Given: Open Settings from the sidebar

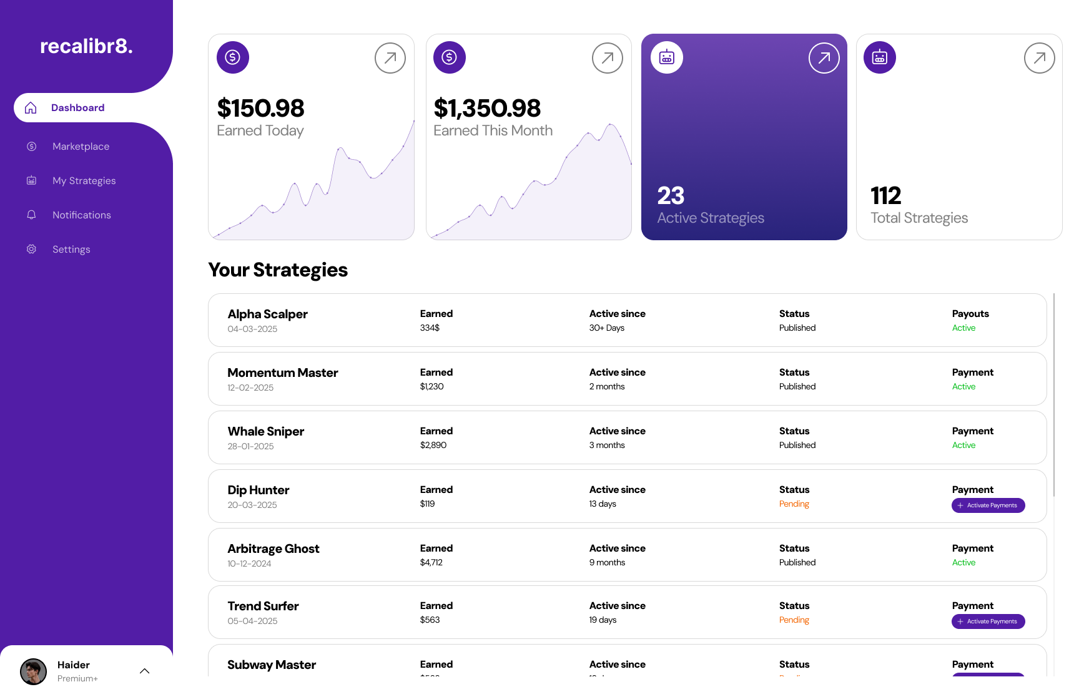Looking at the screenshot, I should tap(71, 250).
